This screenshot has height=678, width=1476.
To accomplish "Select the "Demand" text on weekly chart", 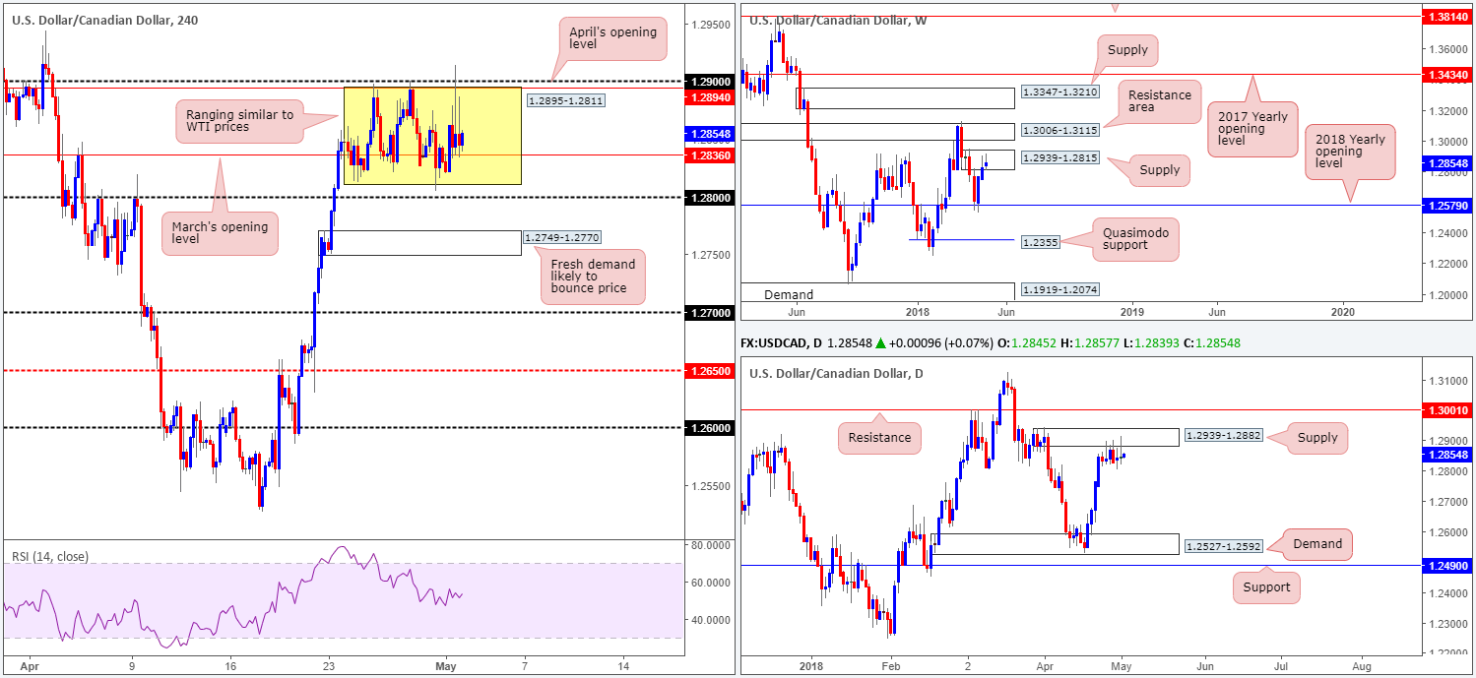I will (788, 294).
